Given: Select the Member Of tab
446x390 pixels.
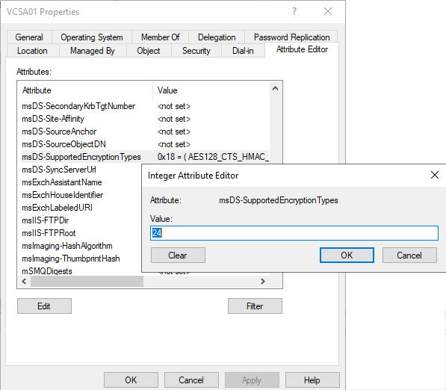Looking at the screenshot, I should coord(161,37).
